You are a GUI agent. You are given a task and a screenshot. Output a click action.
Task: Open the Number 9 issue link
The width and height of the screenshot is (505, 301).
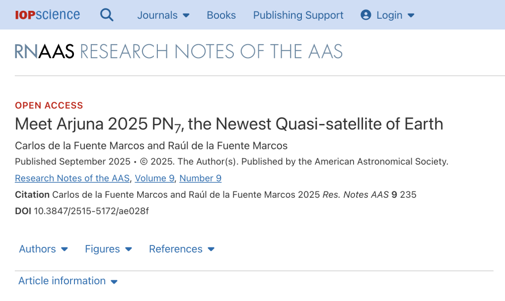[x=200, y=178]
